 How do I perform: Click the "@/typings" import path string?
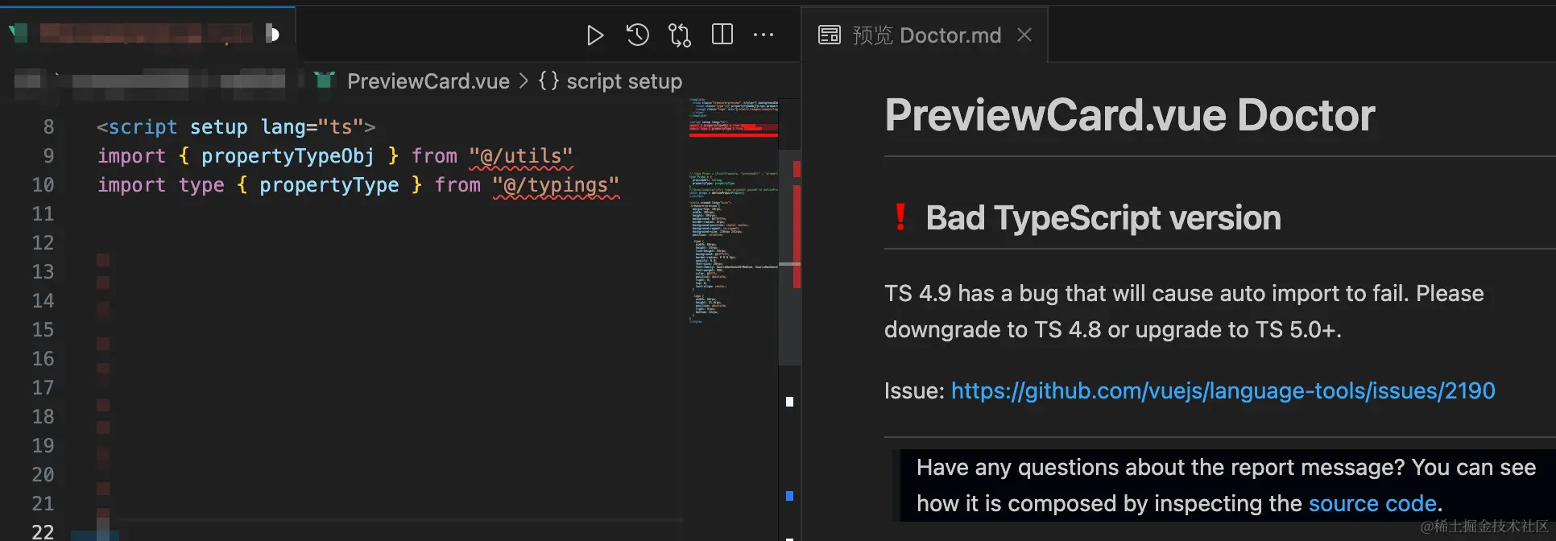pyautogui.click(x=556, y=185)
